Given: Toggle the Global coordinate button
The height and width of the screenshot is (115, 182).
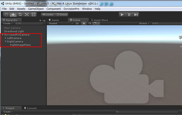Looking at the screenshot, I should tap(62, 15).
